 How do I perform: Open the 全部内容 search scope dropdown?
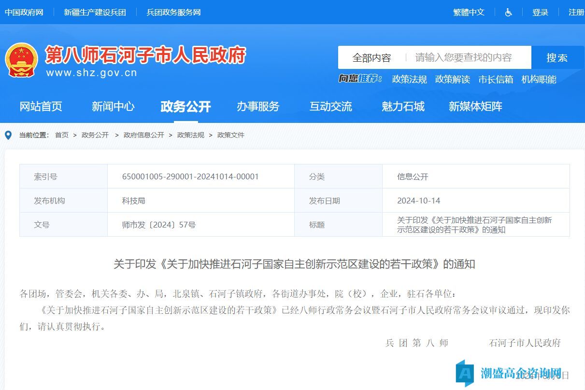pyautogui.click(x=371, y=58)
